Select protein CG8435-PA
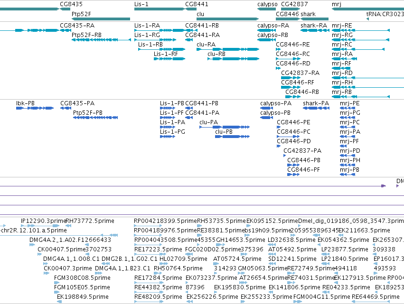Image resolution: width=404 pixels, height=304 pixels. click(77, 103)
